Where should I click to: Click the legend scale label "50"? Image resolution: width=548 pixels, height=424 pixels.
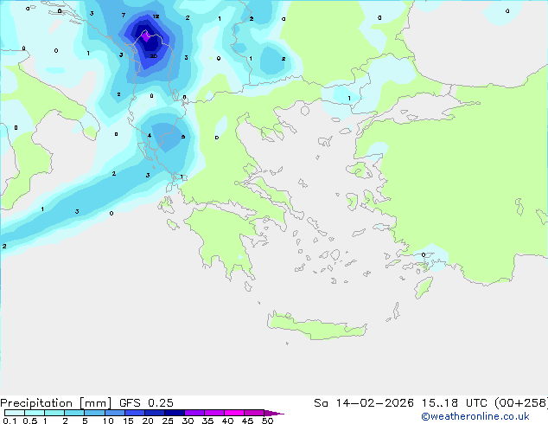coord(267,421)
